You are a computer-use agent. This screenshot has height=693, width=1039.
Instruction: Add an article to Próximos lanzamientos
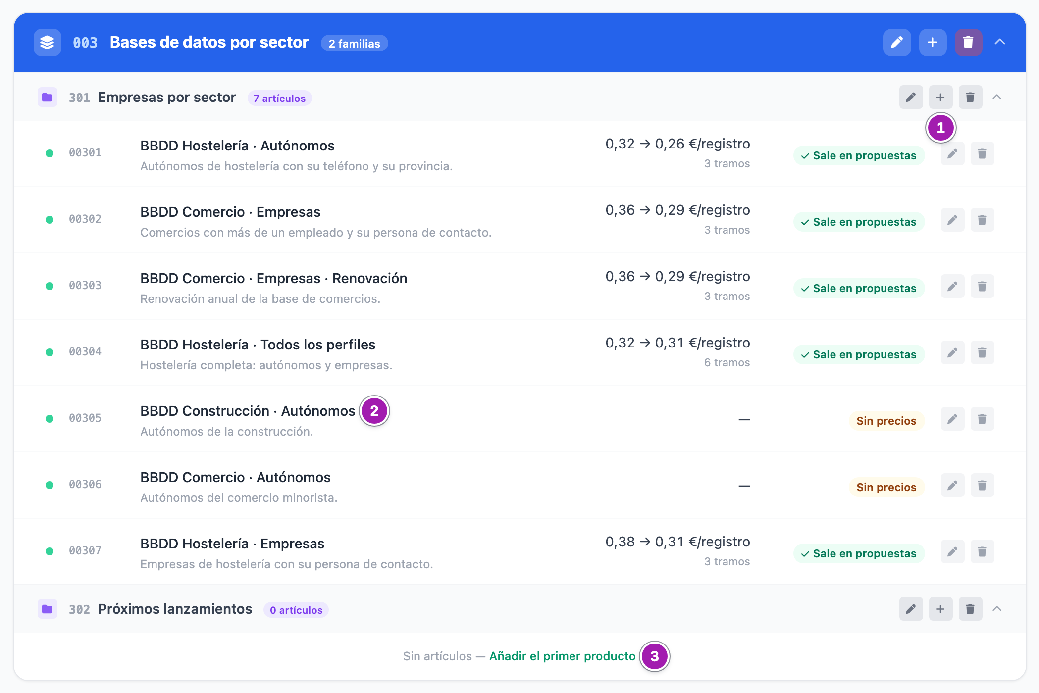pos(940,609)
